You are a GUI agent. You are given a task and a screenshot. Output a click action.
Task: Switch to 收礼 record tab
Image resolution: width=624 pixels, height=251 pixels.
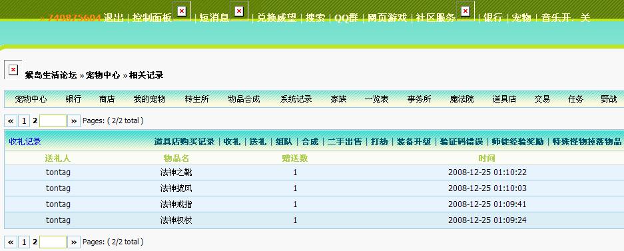[232, 142]
